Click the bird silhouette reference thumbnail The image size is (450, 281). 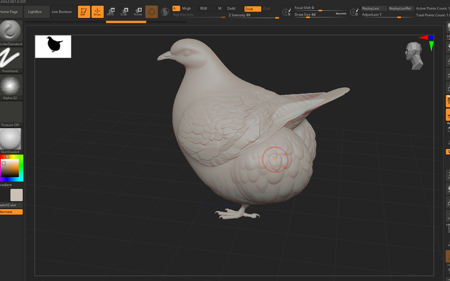(x=53, y=46)
